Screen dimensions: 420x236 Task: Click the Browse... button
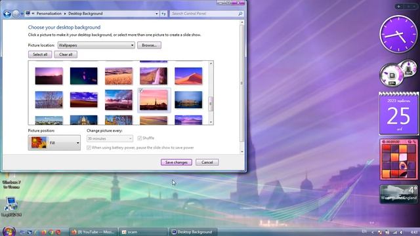[149, 45]
